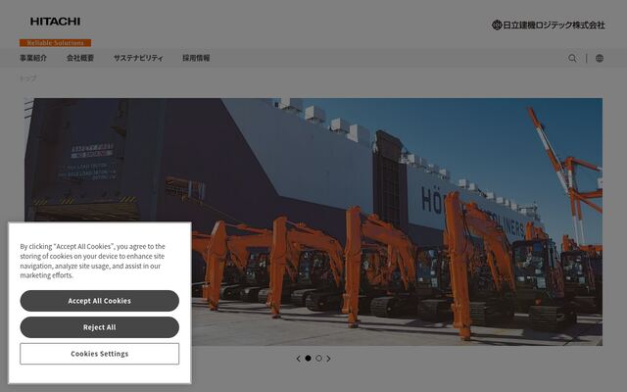The image size is (627, 392).
Task: Click the Hitachi Construction Machinery Logistics logo
Action: click(548, 24)
